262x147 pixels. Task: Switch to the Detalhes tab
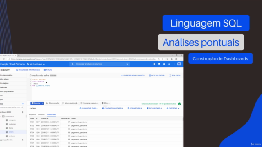point(41,114)
